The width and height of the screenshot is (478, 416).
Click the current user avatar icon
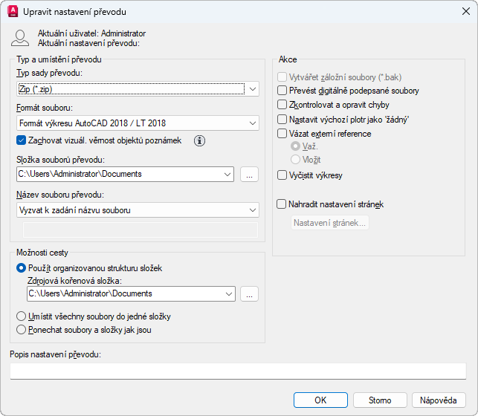click(x=21, y=39)
